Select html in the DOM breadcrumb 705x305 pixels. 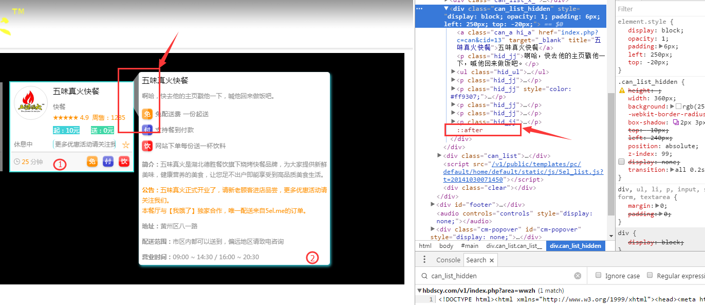click(x=425, y=246)
